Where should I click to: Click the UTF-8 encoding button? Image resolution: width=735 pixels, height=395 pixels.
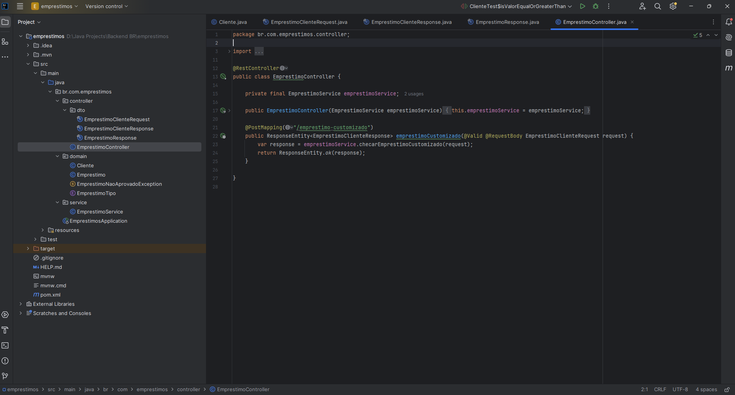[x=680, y=390]
